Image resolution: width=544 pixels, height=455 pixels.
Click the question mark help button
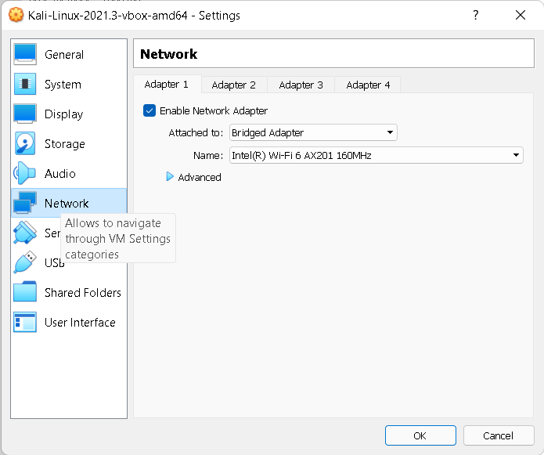[x=476, y=15]
